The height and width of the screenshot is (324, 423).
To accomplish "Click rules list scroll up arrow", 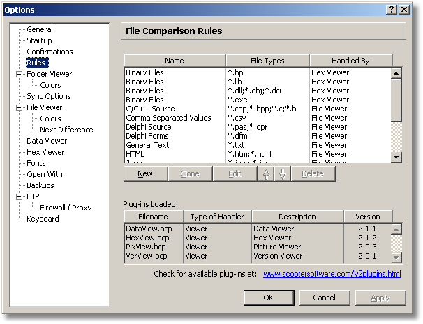I will [396, 73].
